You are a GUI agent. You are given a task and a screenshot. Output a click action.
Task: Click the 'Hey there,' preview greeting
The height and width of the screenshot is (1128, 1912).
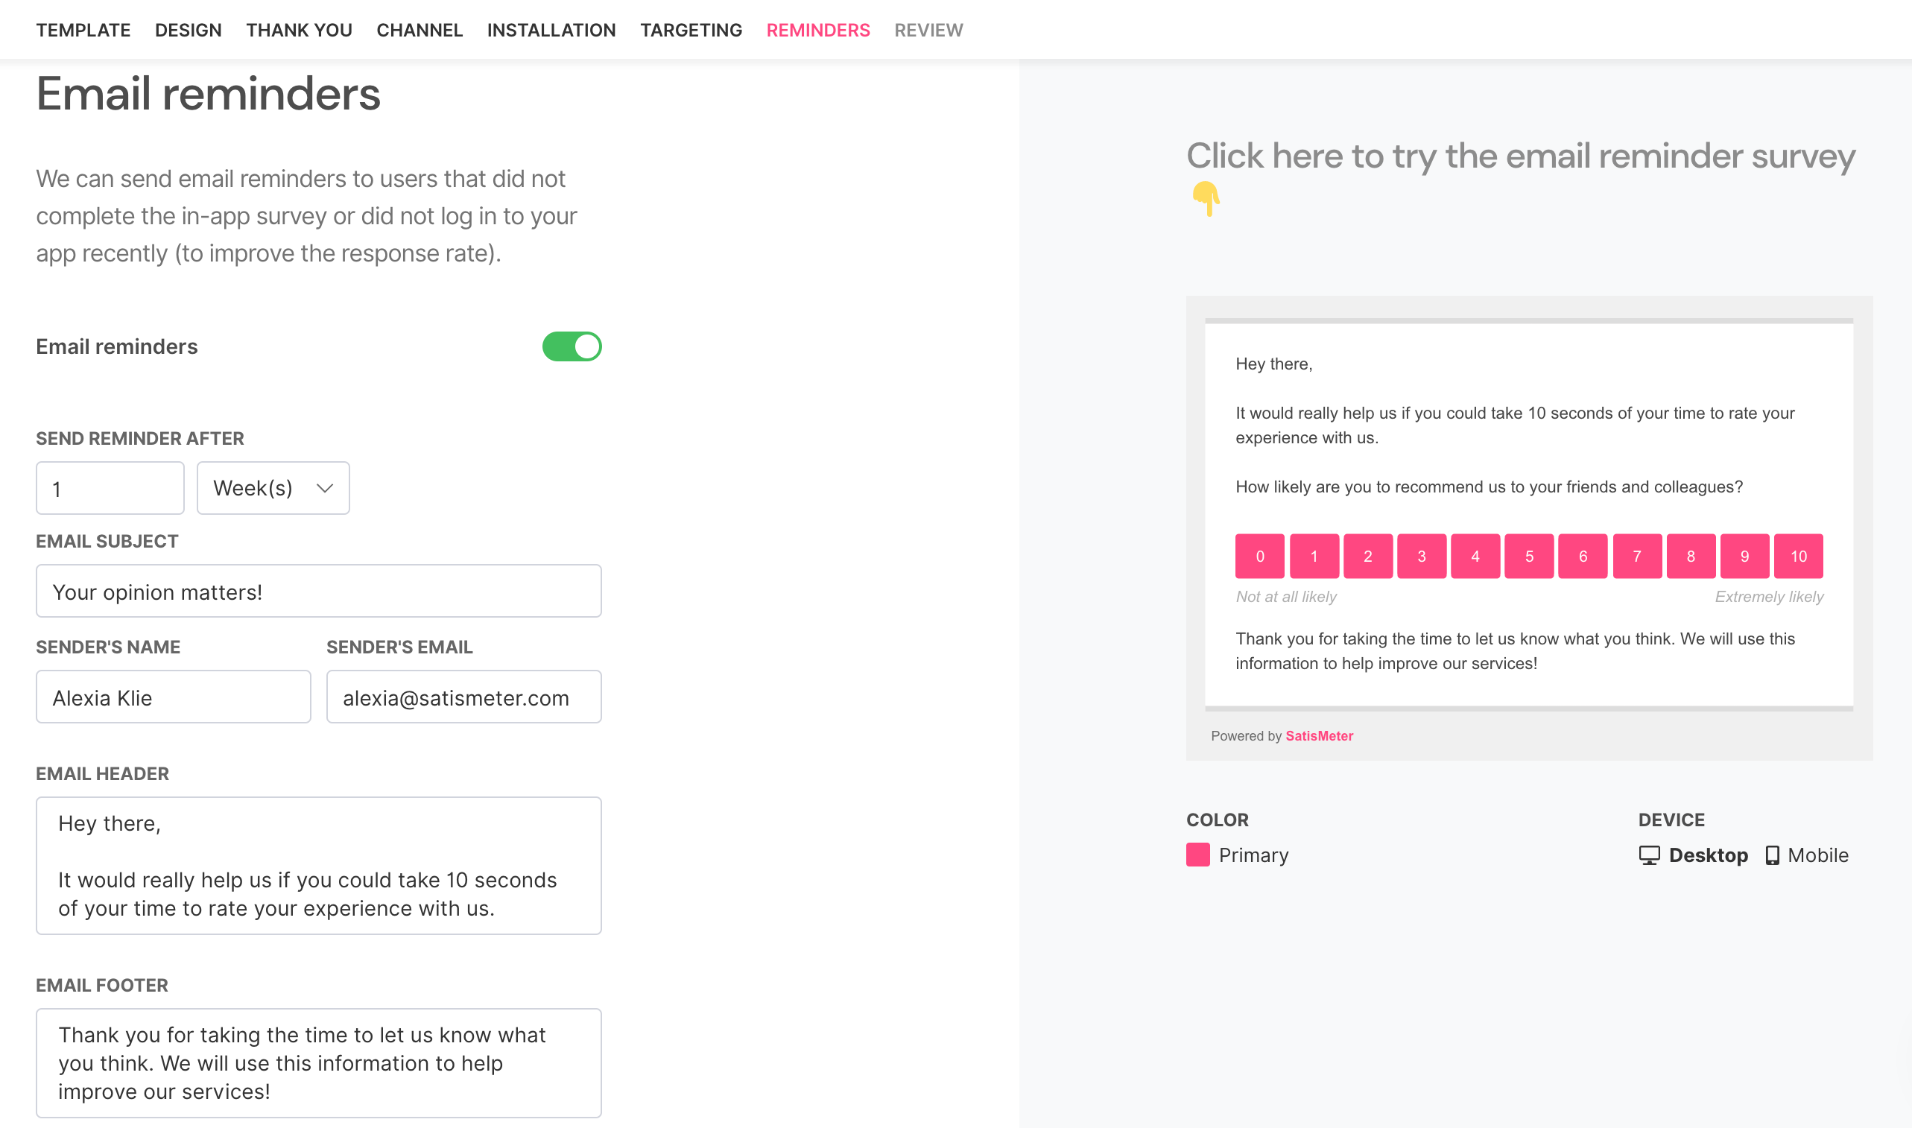pyautogui.click(x=1273, y=364)
